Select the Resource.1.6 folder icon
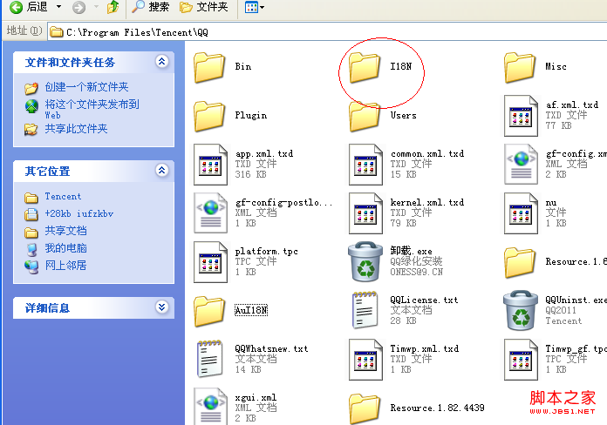607x425 pixels. coord(520,263)
